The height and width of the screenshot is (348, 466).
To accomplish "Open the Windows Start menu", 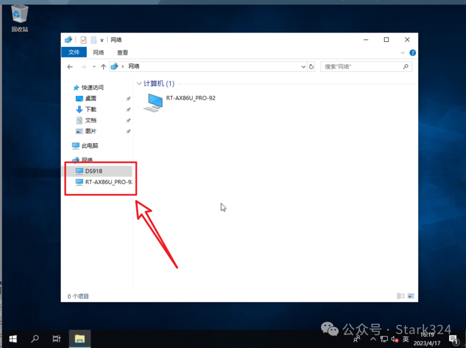I will [x=13, y=339].
